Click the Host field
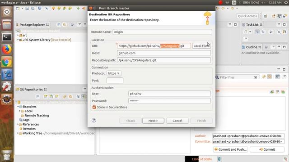The width and height of the screenshot is (289, 162). [x=164, y=53]
